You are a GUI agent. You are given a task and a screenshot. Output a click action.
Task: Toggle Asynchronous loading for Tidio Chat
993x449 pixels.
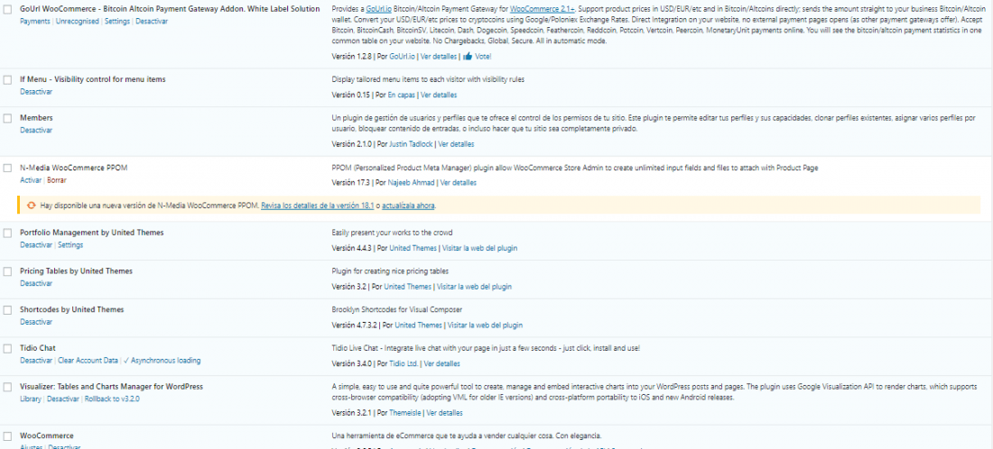pyautogui.click(x=162, y=361)
